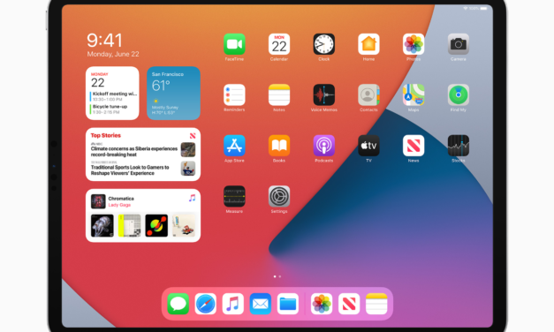Open the sports gamers story thumbnail
554x332 pixels.
pos(188,169)
